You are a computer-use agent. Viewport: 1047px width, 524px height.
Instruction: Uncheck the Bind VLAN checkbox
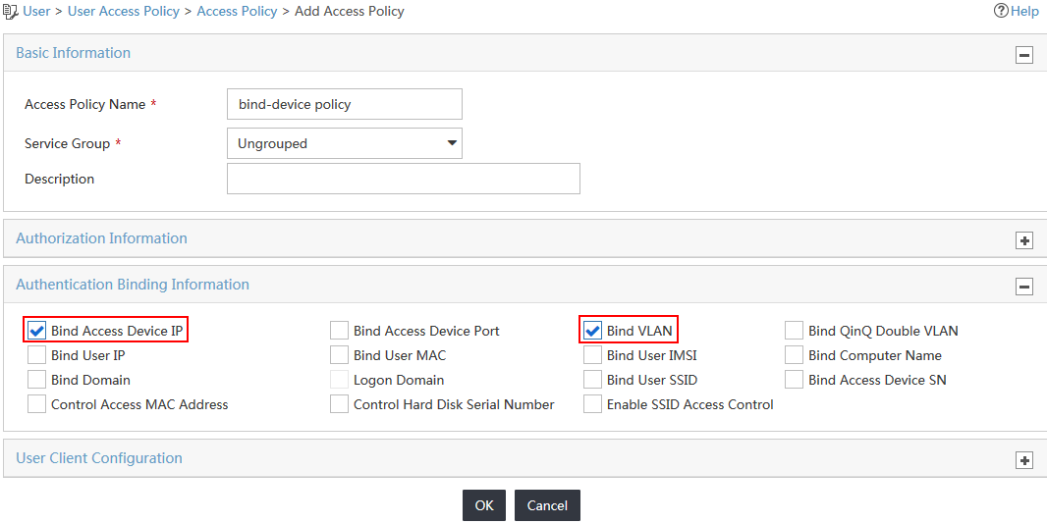pos(592,331)
